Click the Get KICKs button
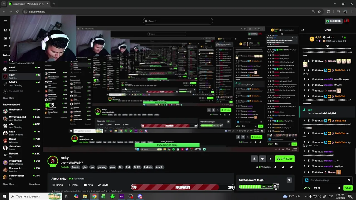This screenshot has height=200, width=356. pos(333,21)
